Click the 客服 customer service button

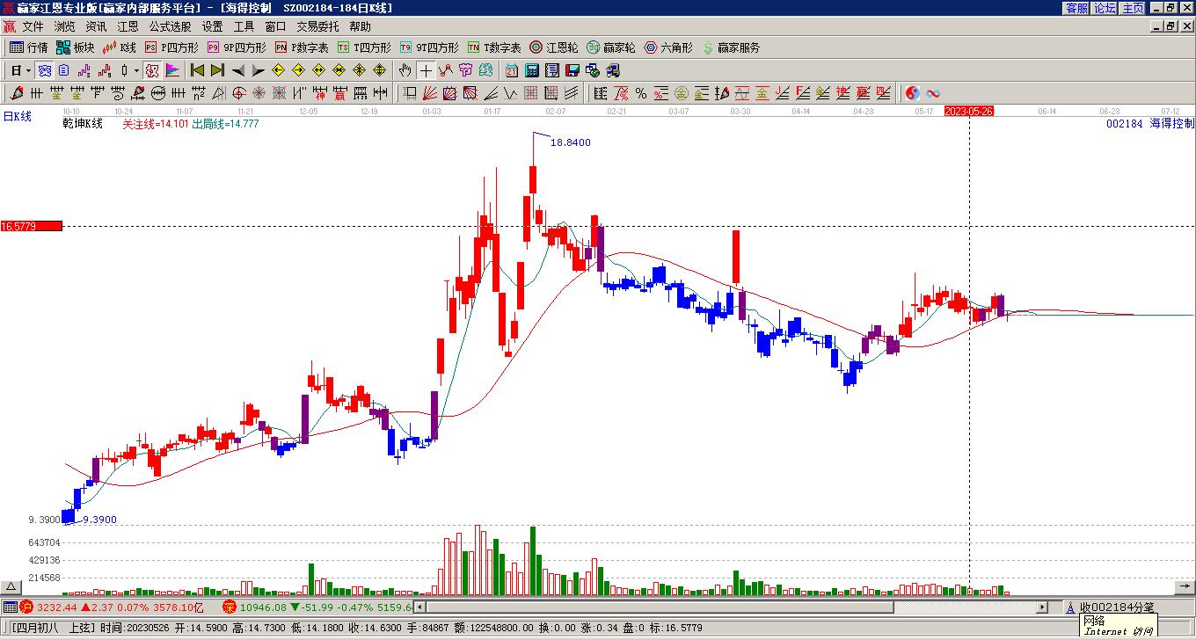point(1077,8)
